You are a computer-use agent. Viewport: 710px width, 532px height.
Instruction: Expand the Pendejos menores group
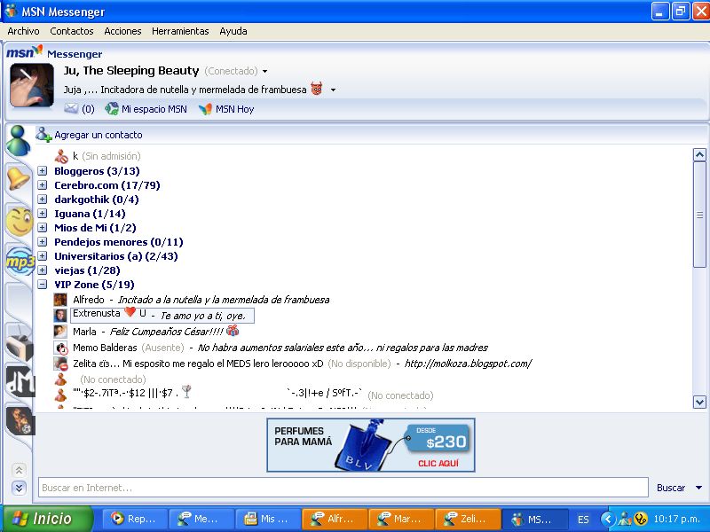pos(42,242)
